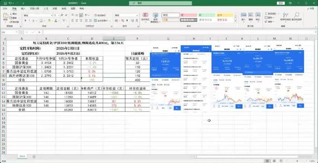
Task: Add a new sheet with the plus icon
Action: click(34, 157)
